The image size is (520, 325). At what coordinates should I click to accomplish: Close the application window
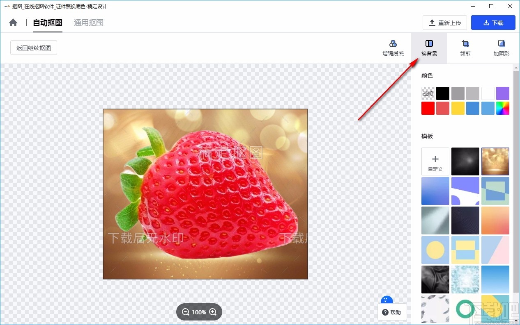510,6
